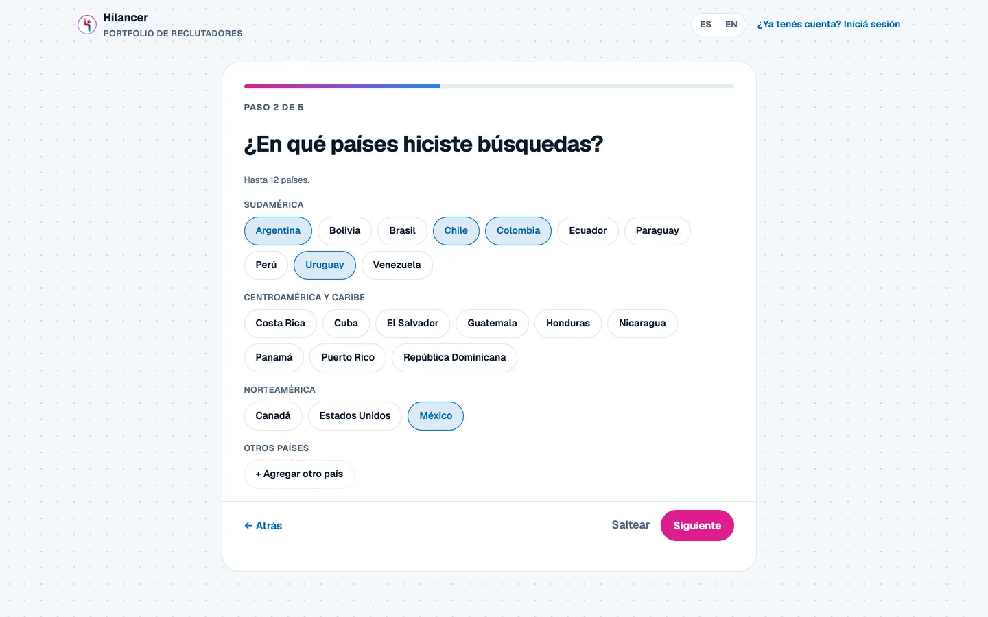Open the Iniciá sesión login link
988x617 pixels.
coord(829,24)
